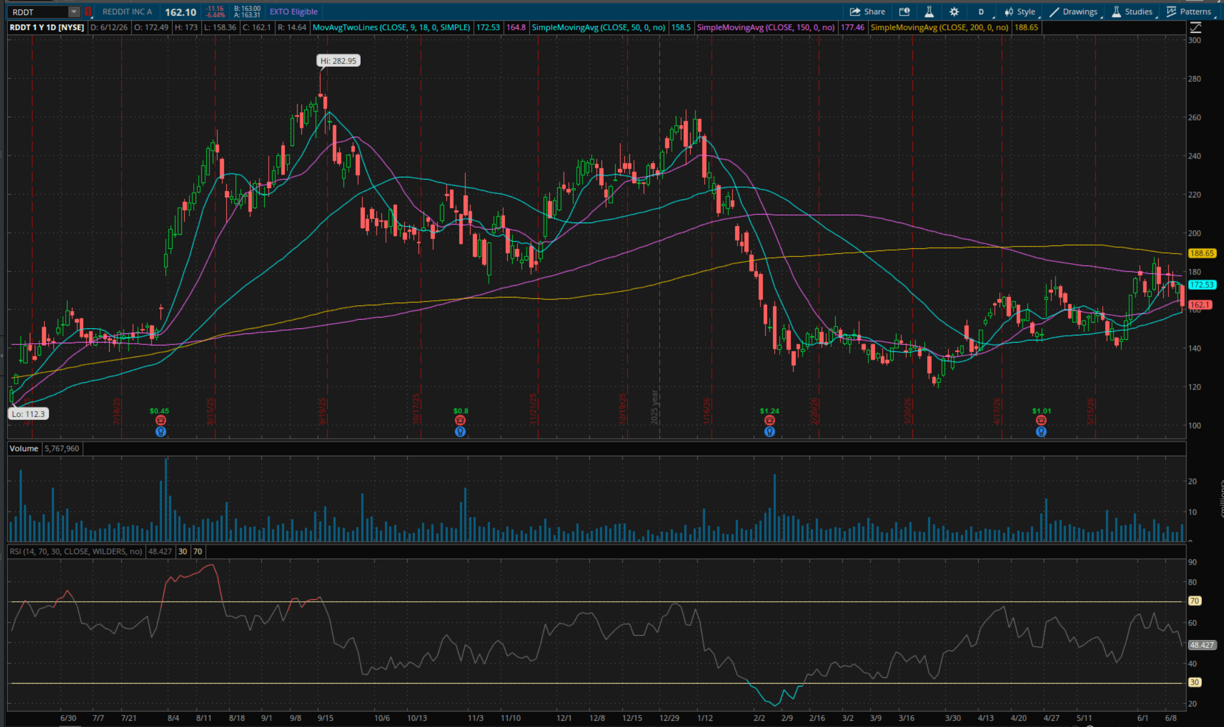Click the SimpleMovingAvg 200 yellow label
This screenshot has width=1224, height=727.
pos(939,27)
